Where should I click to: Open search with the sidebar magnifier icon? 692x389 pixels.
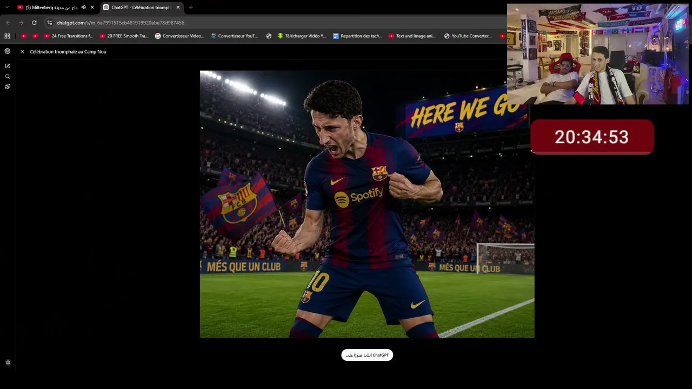click(8, 77)
